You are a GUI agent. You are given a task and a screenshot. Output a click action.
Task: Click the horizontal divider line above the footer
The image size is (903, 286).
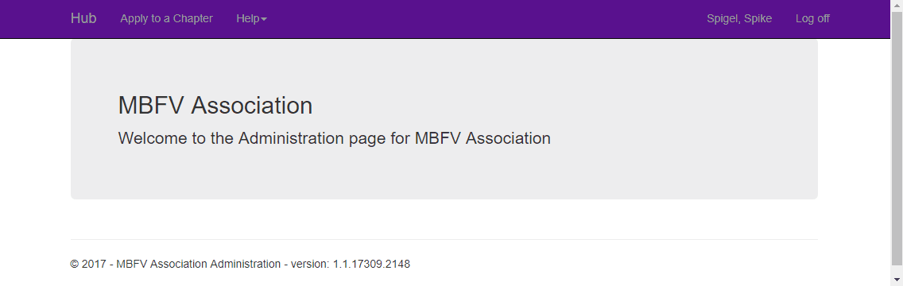pos(444,239)
